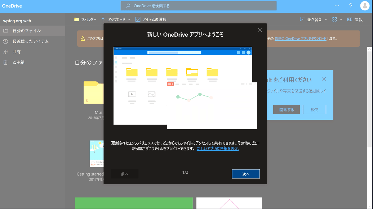Click the new folder icon in toolbar
Screen dimensions: 373x209
click(77, 19)
